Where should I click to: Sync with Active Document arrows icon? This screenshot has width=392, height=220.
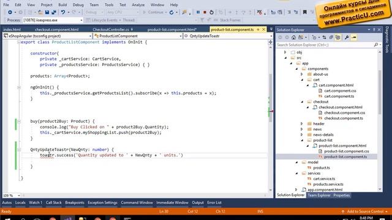click(x=324, y=37)
